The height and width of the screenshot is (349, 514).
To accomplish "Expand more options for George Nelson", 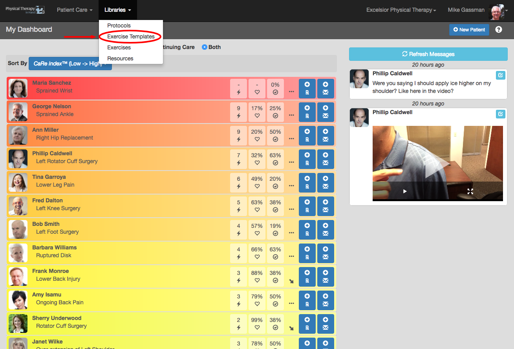I will (291, 115).
